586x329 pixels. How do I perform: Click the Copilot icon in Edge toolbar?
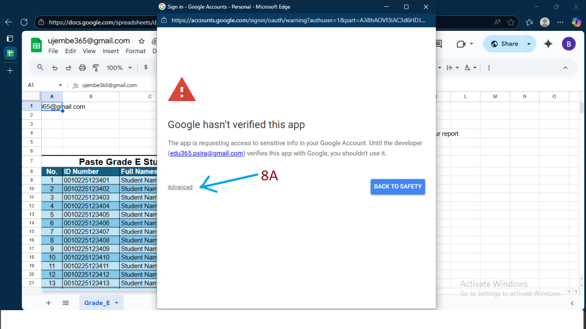[576, 22]
